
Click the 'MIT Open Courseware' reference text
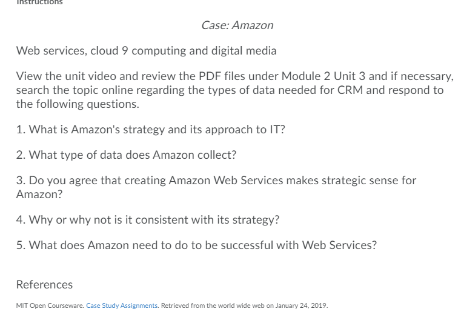pos(50,305)
